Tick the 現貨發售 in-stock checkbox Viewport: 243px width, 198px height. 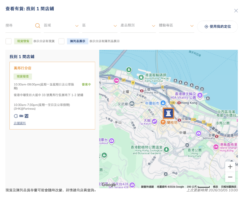click(8, 41)
